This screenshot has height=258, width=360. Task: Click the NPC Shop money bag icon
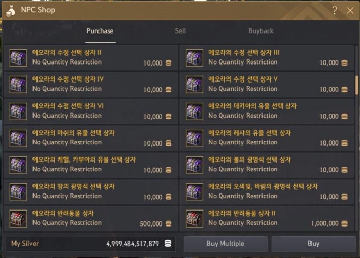[10, 10]
